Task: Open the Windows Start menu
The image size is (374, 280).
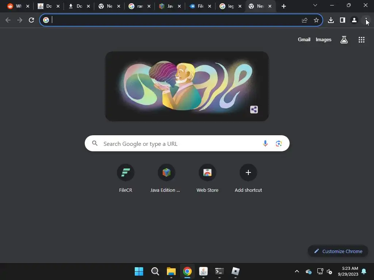Action: coord(139,271)
